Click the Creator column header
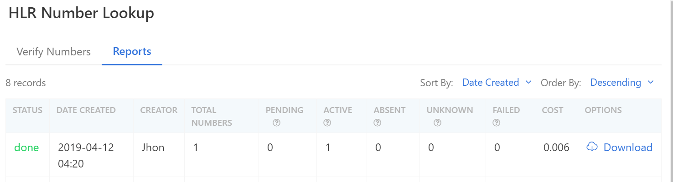This screenshot has height=182, width=673. click(159, 110)
